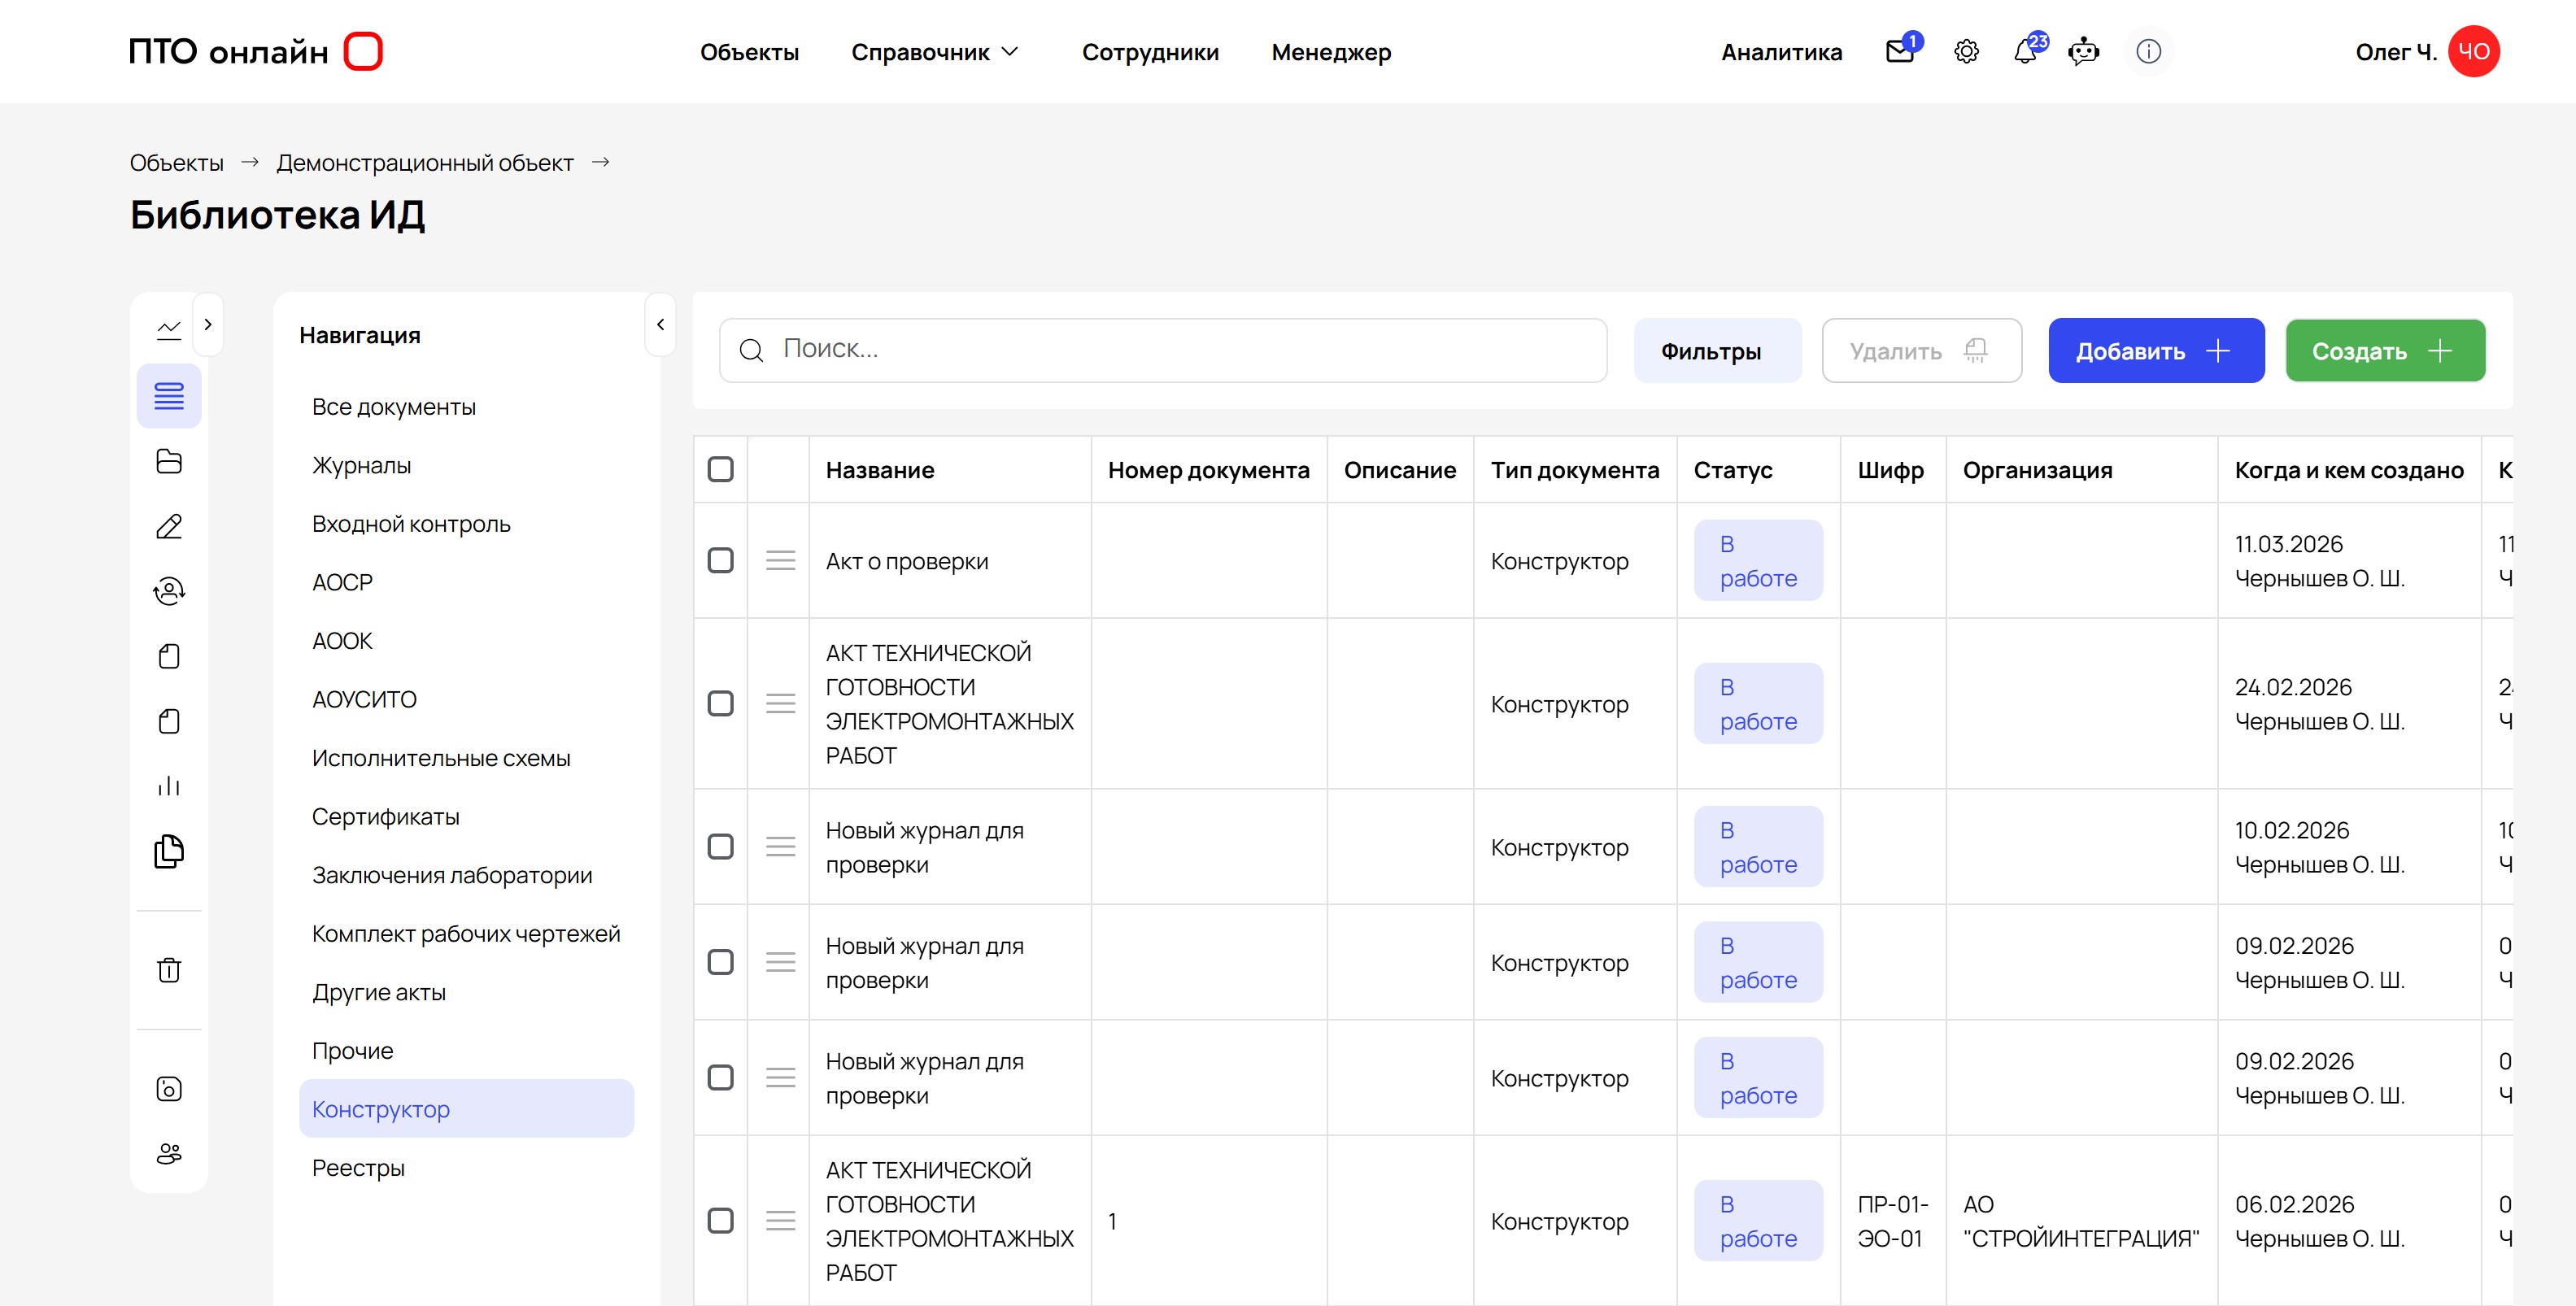
Task: Open the user sync sidebar icon
Action: click(169, 591)
